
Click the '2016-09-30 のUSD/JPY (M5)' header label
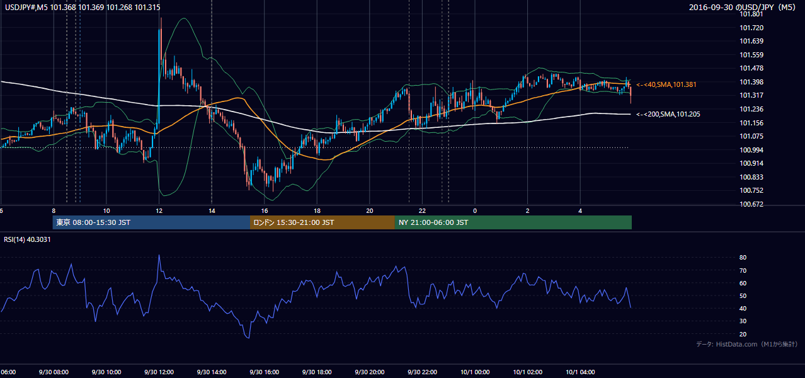point(744,7)
